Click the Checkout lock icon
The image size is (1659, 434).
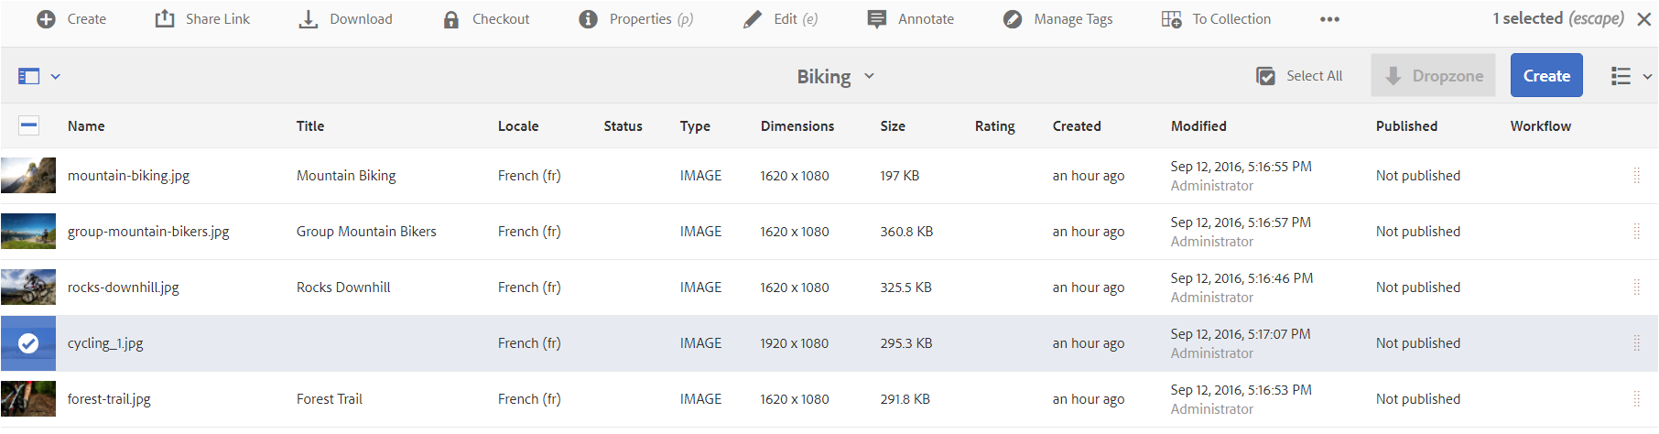(451, 19)
